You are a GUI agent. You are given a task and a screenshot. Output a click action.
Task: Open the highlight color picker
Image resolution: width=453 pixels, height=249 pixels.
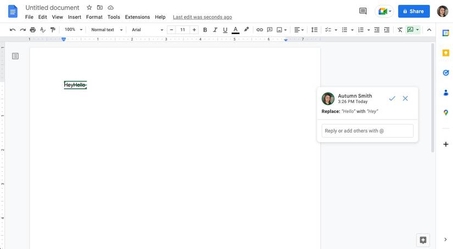tap(246, 30)
